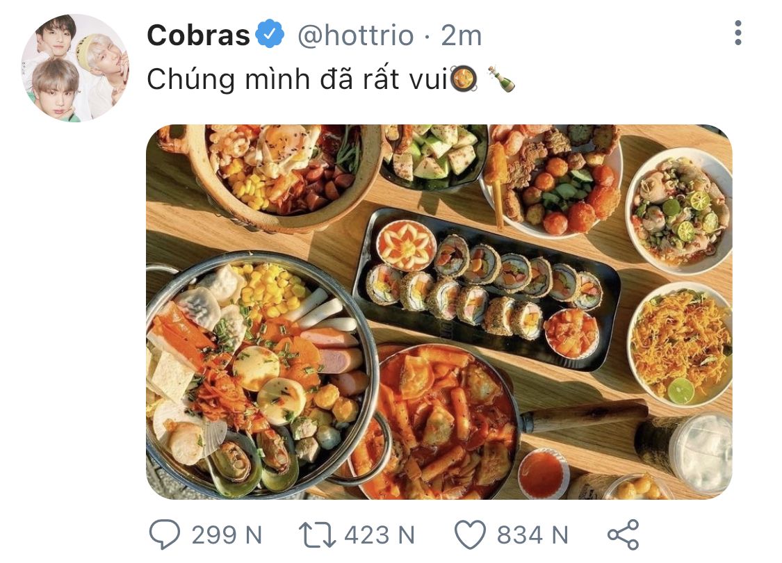Click the champagne bottle emoji
782x563 pixels.
[x=501, y=79]
